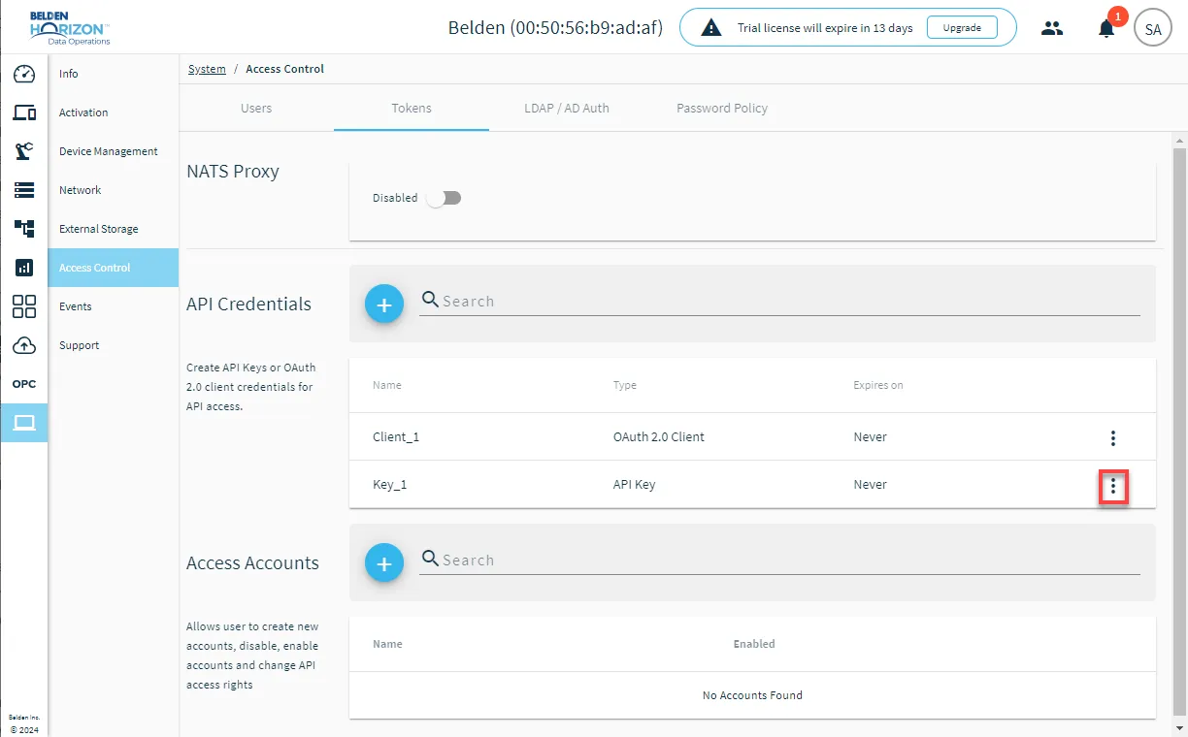Select the laptop System icon in the sidebar
Screen dimensions: 1188x737
(24, 423)
